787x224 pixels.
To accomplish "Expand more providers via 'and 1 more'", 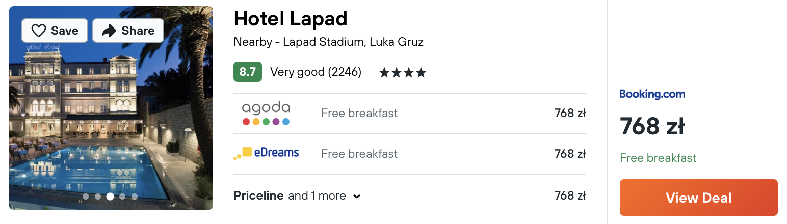I will click(317, 196).
